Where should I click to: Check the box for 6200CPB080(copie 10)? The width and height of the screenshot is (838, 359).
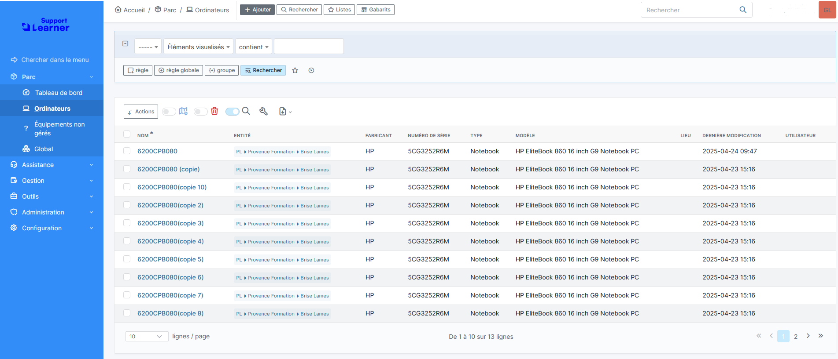(x=127, y=187)
